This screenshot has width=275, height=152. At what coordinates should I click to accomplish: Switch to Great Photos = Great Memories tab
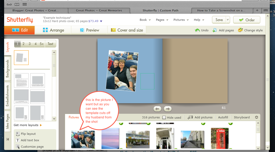[99, 11]
